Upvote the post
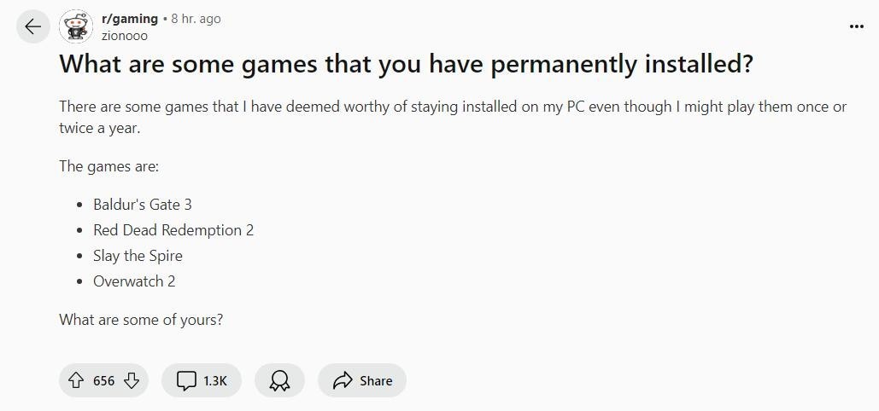The image size is (879, 411). pyautogui.click(x=76, y=380)
